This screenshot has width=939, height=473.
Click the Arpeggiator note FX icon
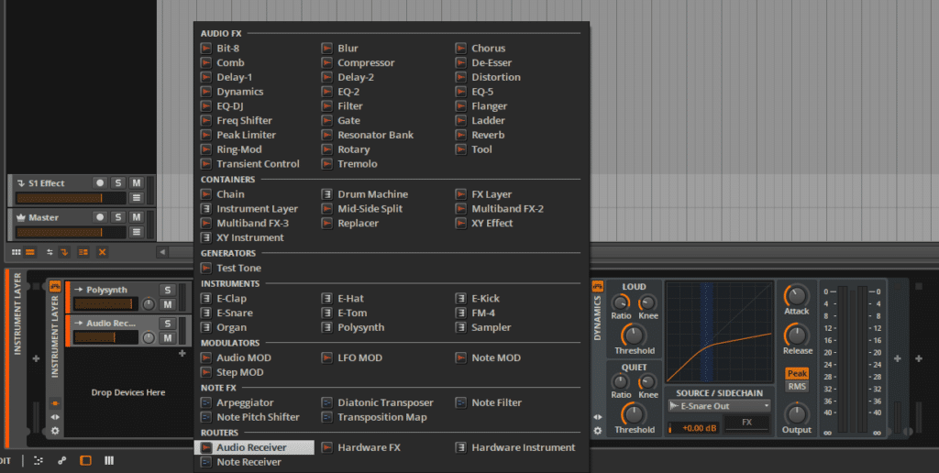[x=206, y=402]
